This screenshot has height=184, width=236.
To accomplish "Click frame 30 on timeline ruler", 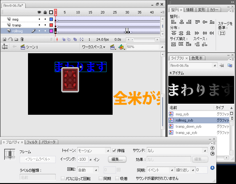I will [x=127, y=12].
